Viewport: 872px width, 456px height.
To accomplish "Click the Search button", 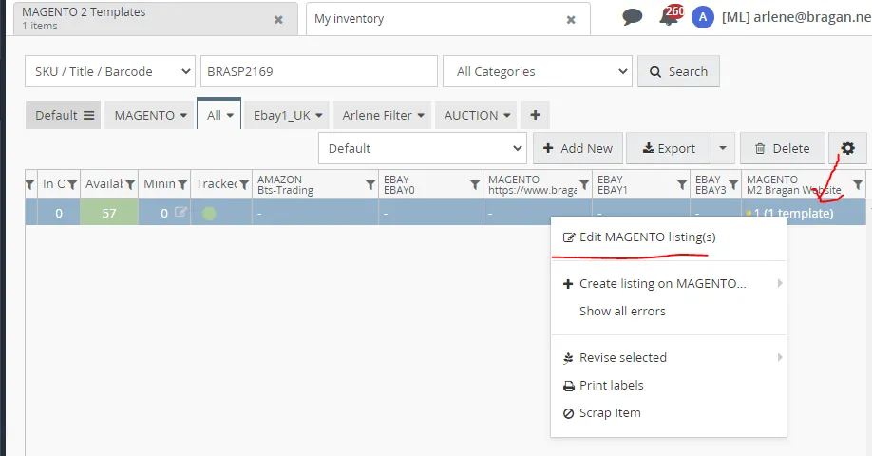I will (x=678, y=71).
